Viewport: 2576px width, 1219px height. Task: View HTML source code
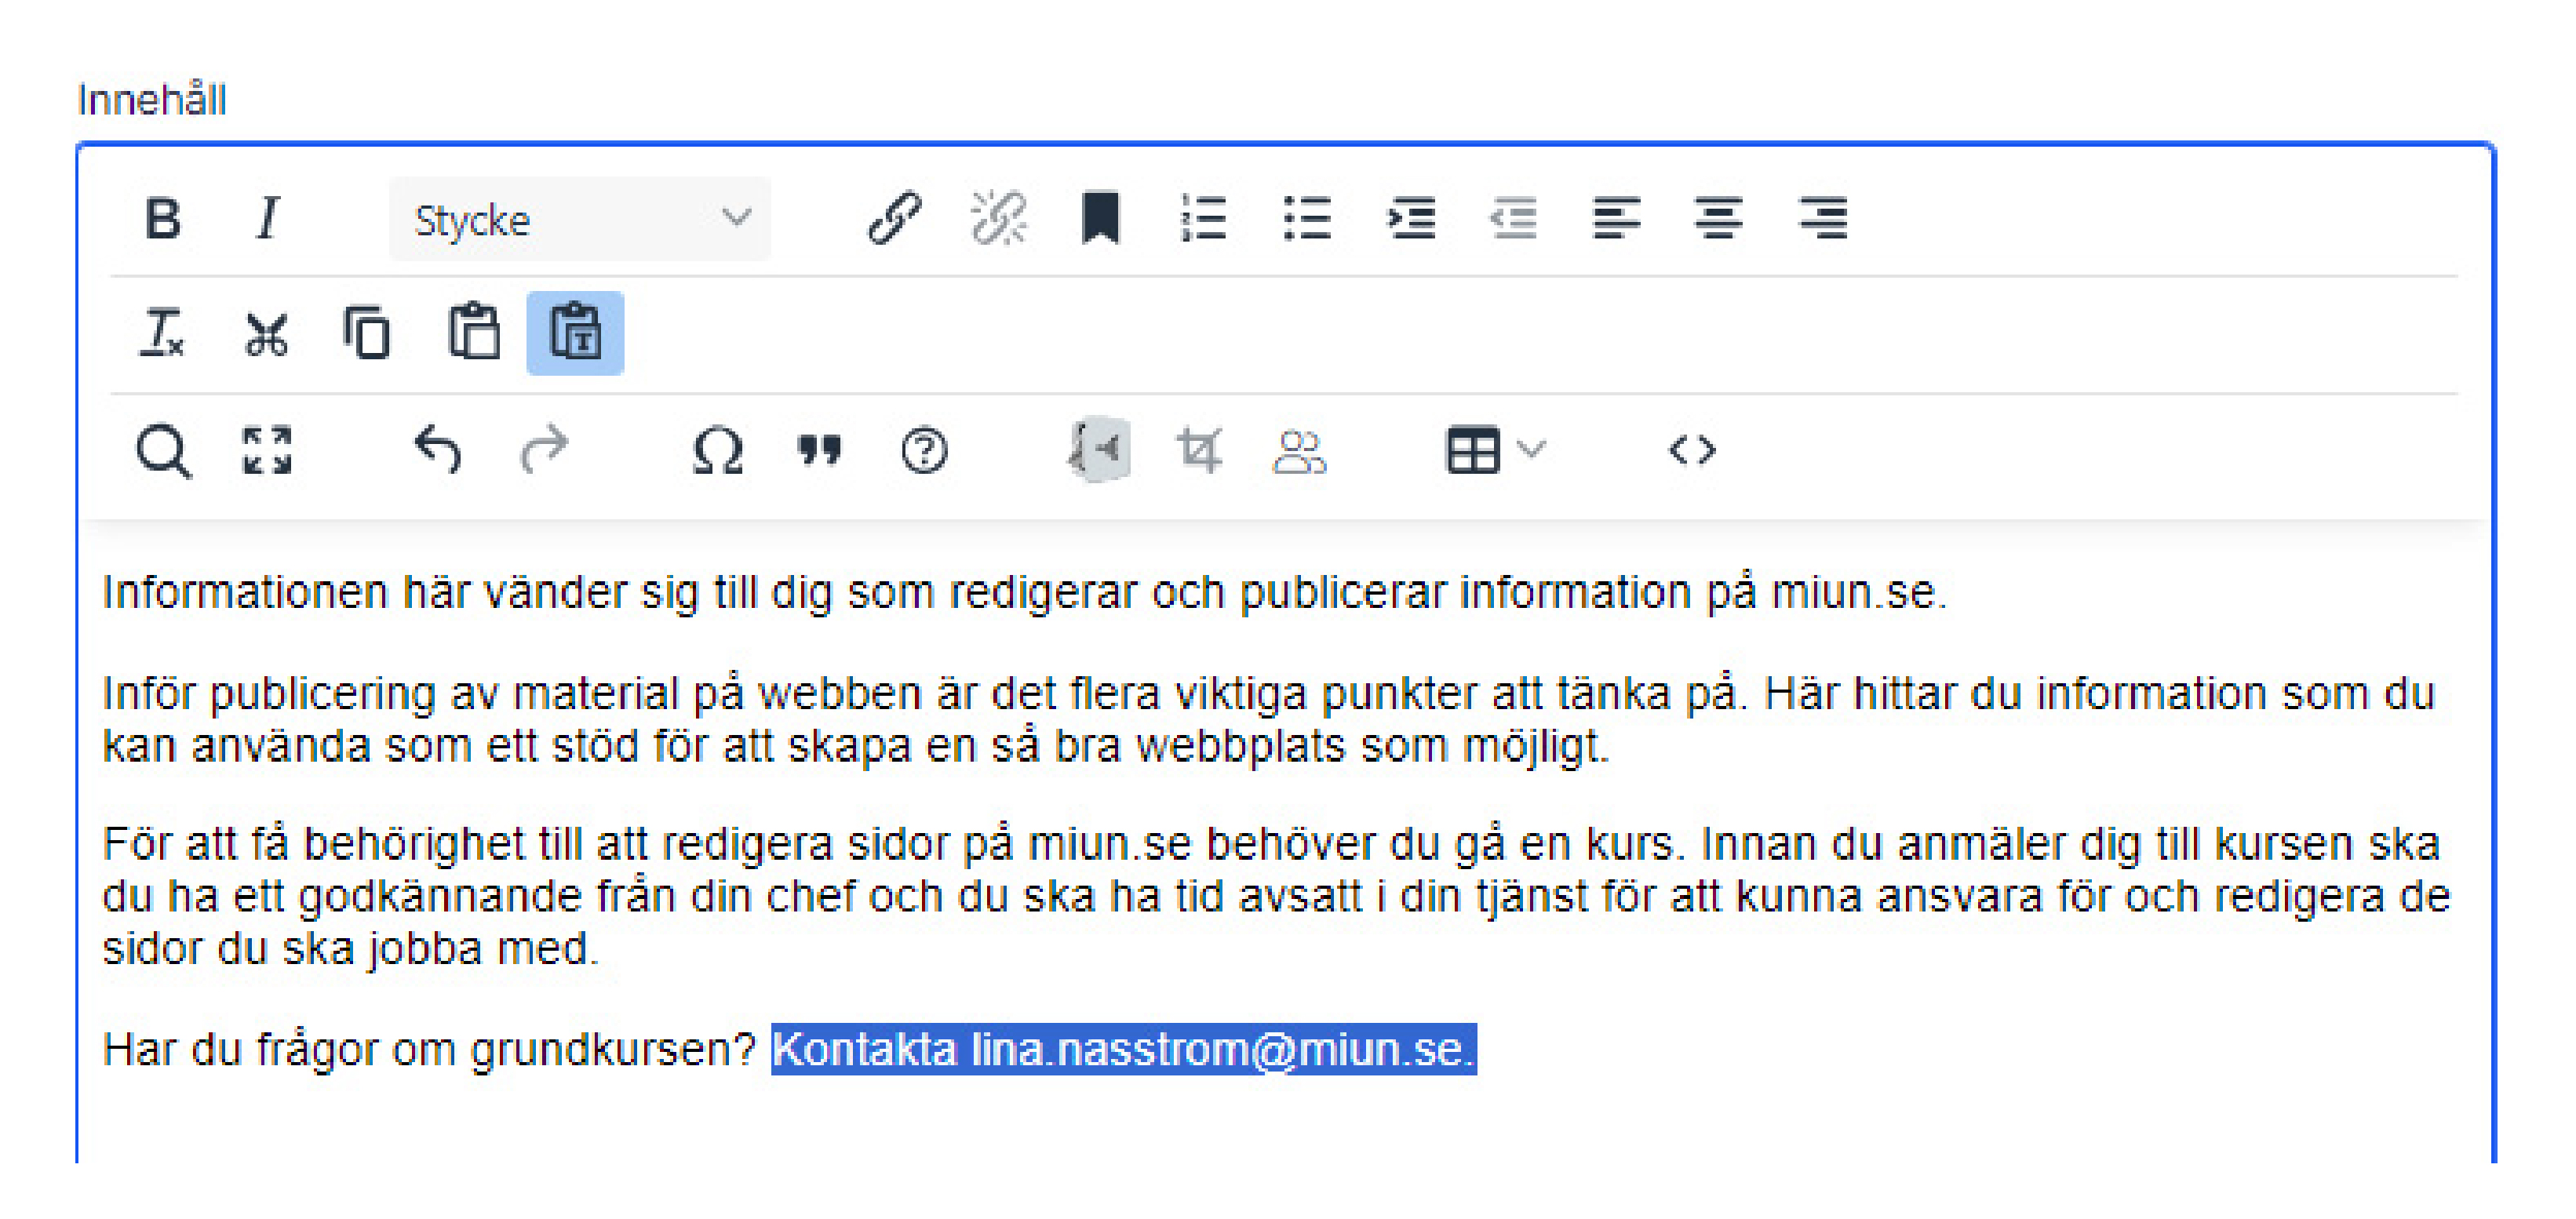[x=1692, y=450]
